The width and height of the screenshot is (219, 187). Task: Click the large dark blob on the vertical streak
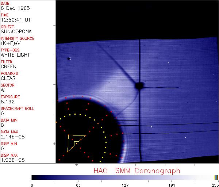point(139,85)
